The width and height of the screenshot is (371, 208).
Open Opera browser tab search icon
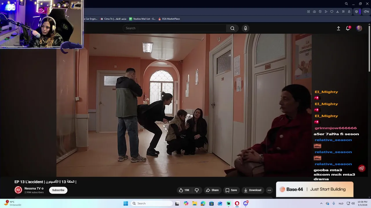pyautogui.click(x=346, y=4)
